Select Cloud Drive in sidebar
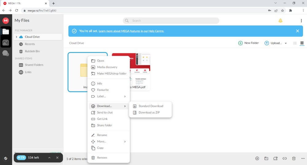The height and width of the screenshot is (165, 307). coord(38,37)
